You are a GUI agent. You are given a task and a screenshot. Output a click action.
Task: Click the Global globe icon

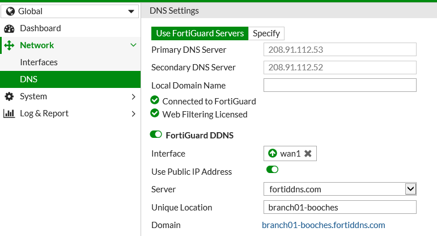click(x=10, y=11)
